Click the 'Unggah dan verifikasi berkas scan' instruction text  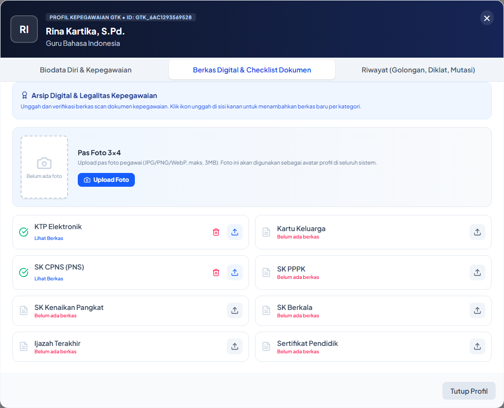[191, 106]
